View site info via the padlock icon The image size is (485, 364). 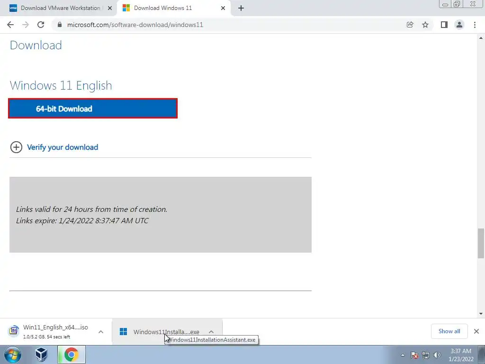[60, 25]
